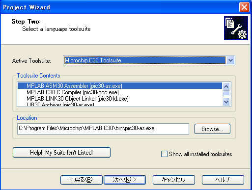Click the toolsuite list scroll up arrow

click(226, 86)
